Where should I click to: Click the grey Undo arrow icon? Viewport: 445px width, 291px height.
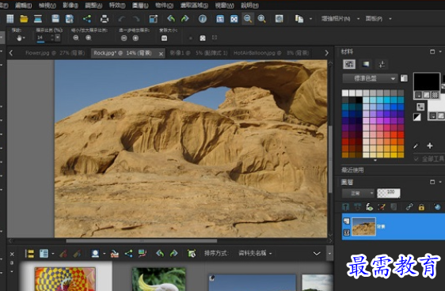tap(122, 19)
